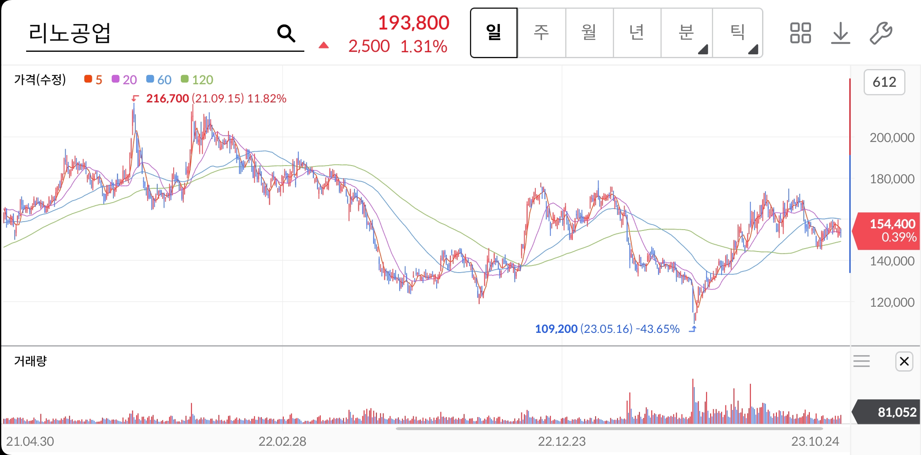Toggle the 20-day moving average legend
The image size is (921, 455).
(126, 80)
